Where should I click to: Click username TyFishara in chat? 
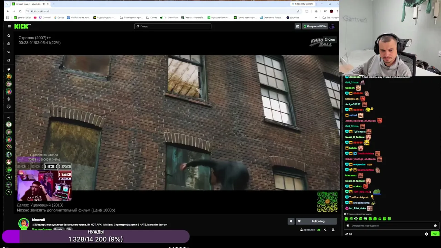pos(359,132)
